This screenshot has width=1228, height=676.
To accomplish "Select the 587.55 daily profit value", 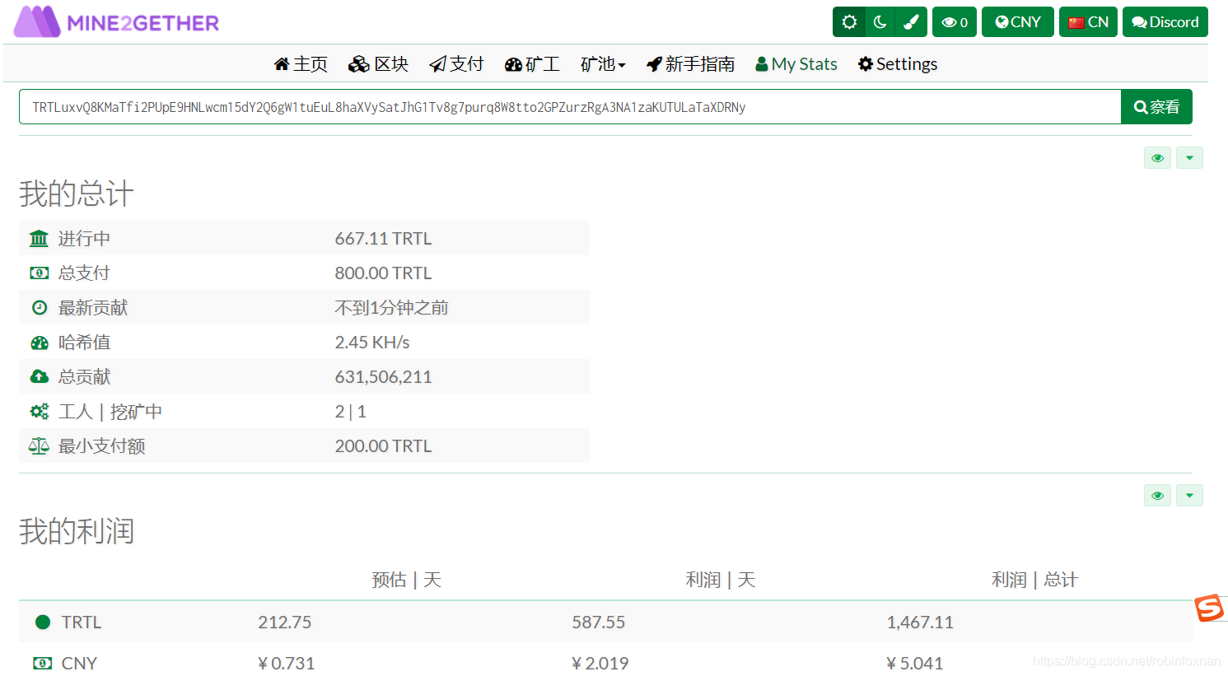I will (x=599, y=622).
